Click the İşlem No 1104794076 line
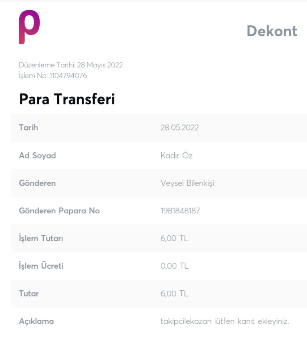 pos(53,75)
